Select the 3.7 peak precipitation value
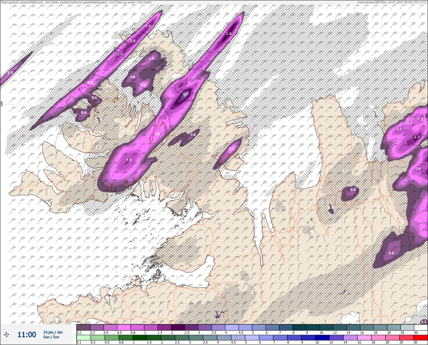428x345 pixels. [185, 94]
